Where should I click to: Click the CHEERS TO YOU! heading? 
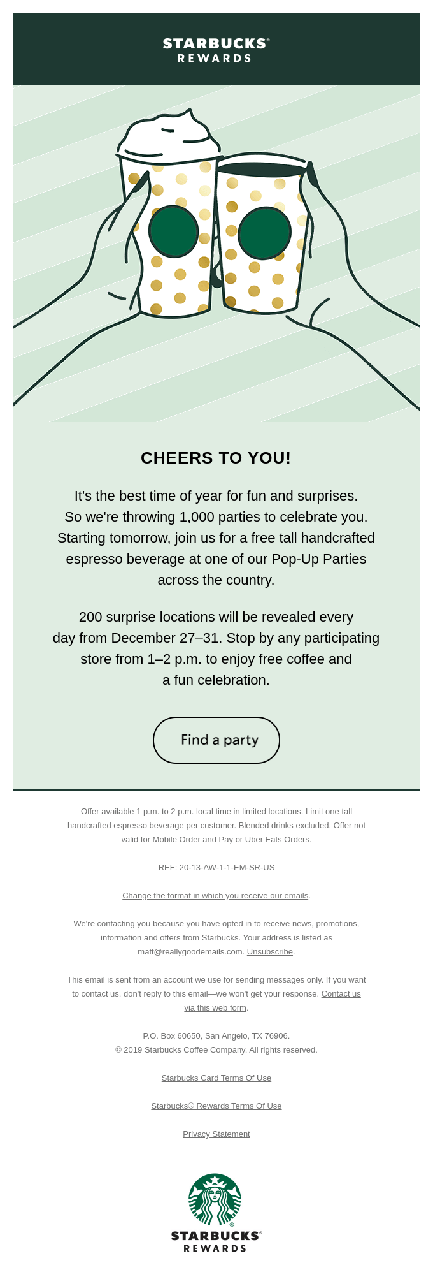[216, 458]
